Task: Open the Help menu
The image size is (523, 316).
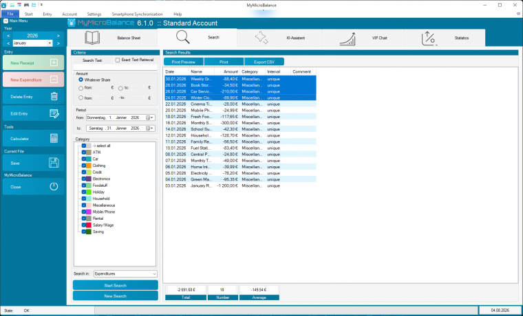Action: click(x=178, y=14)
